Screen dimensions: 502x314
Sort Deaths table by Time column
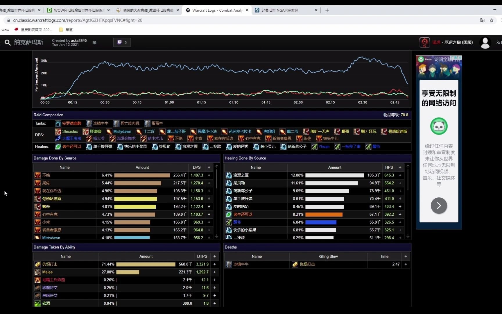point(384,256)
